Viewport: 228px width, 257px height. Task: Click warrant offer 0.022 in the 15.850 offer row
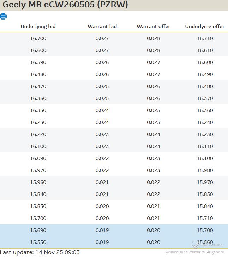pyautogui.click(x=154, y=194)
